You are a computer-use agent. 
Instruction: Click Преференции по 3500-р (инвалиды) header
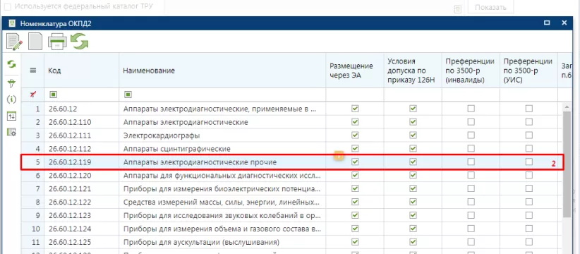(471, 71)
